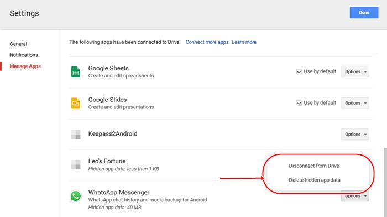Viewport: 387px width, 217px height.
Task: Open the Notifications settings tab
Action: (x=24, y=55)
